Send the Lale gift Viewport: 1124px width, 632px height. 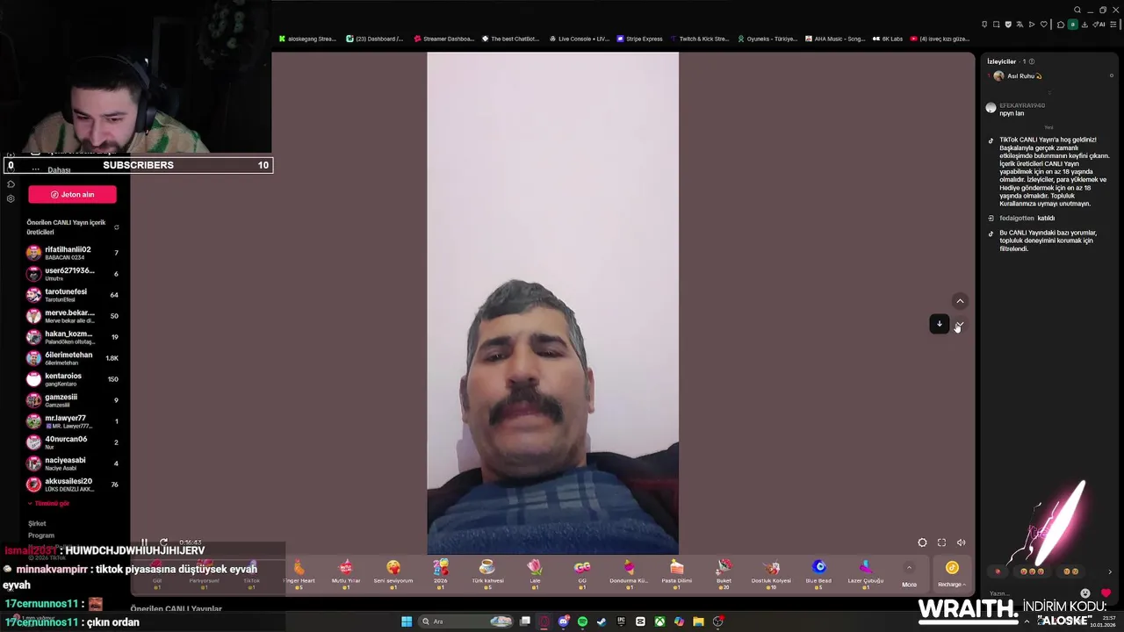click(535, 573)
